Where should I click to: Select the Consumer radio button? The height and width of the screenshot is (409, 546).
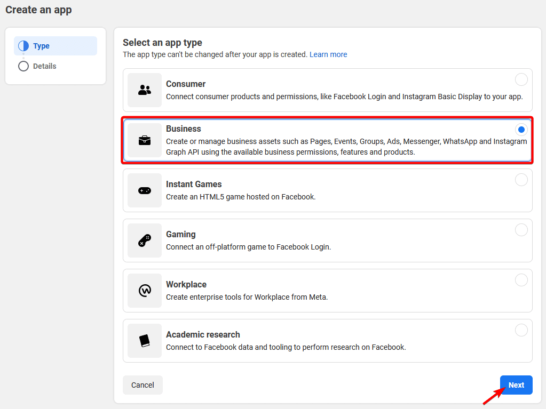point(521,79)
